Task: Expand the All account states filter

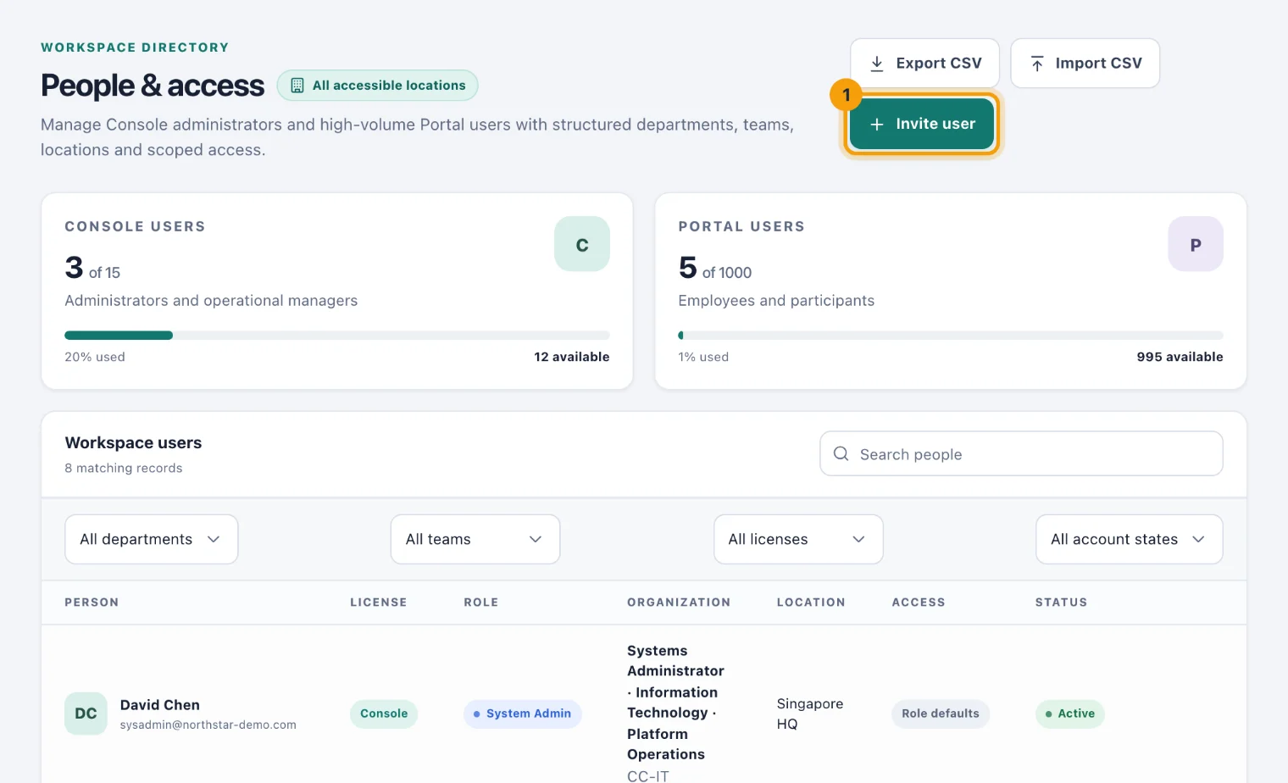Action: 1129,539
